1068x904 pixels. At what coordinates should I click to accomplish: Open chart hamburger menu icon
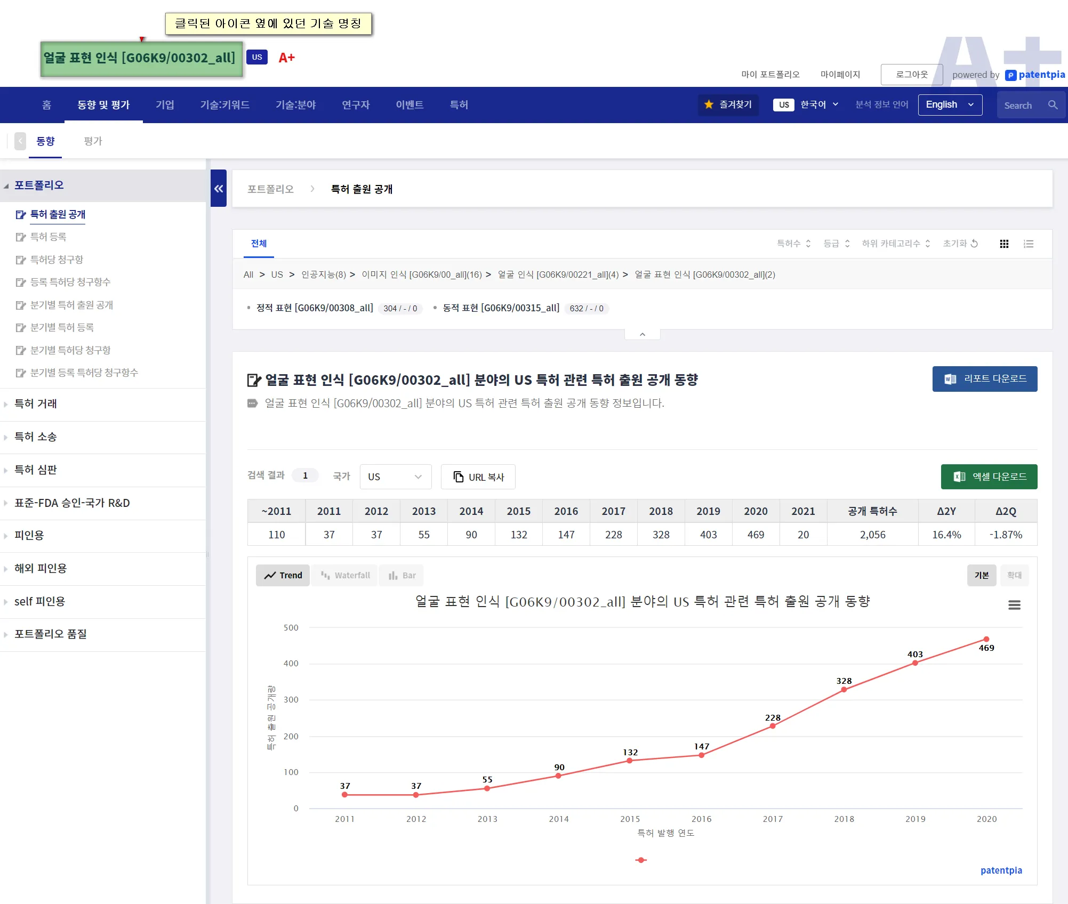point(1014,605)
